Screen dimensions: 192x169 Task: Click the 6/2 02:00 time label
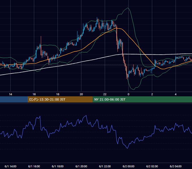(x=152, y=166)
